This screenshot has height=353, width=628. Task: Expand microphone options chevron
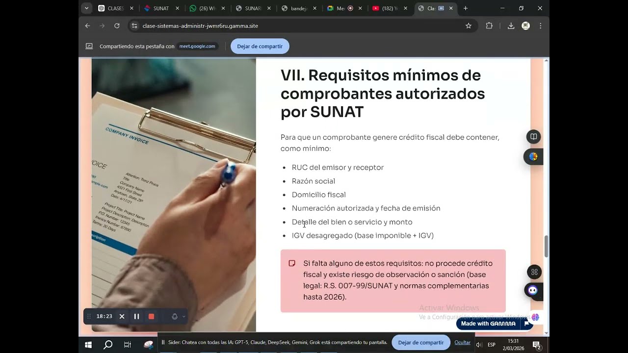click(183, 316)
